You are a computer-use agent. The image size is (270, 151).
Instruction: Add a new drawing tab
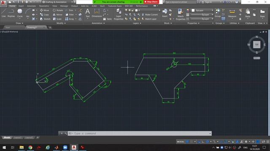coord(50,27)
